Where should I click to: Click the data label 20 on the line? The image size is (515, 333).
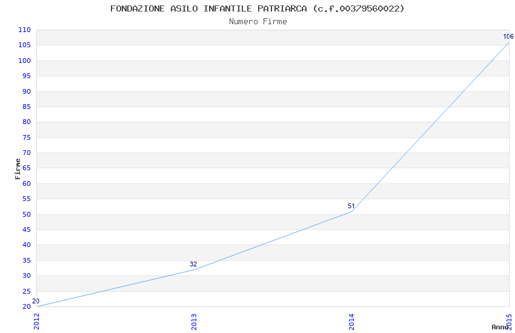coord(36,301)
